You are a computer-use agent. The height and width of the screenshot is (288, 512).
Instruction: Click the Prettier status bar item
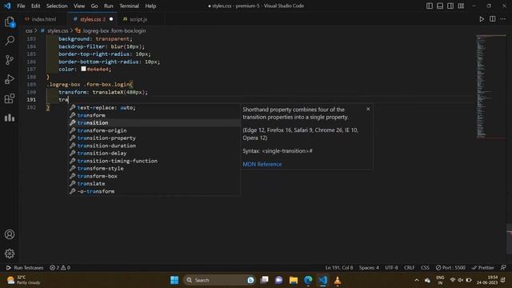482,267
